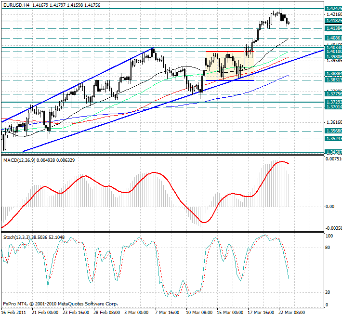
Task: Click the 1.4247 price level label
Action: click(x=333, y=9)
